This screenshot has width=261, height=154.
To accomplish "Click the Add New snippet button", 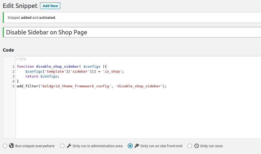I will [x=50, y=6].
